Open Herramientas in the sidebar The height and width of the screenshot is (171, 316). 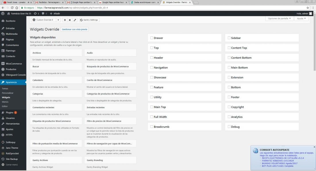coord(13,124)
